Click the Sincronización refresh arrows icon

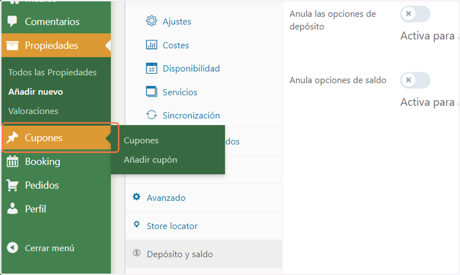152,115
